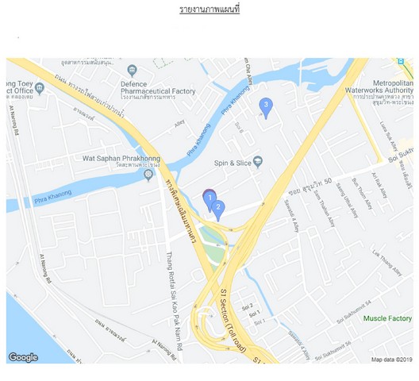Viewport: 419px width, 381px height.
Task: Click map marker number 2
Action: 218,210
